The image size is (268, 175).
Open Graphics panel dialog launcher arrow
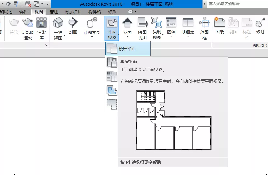pos(46,45)
